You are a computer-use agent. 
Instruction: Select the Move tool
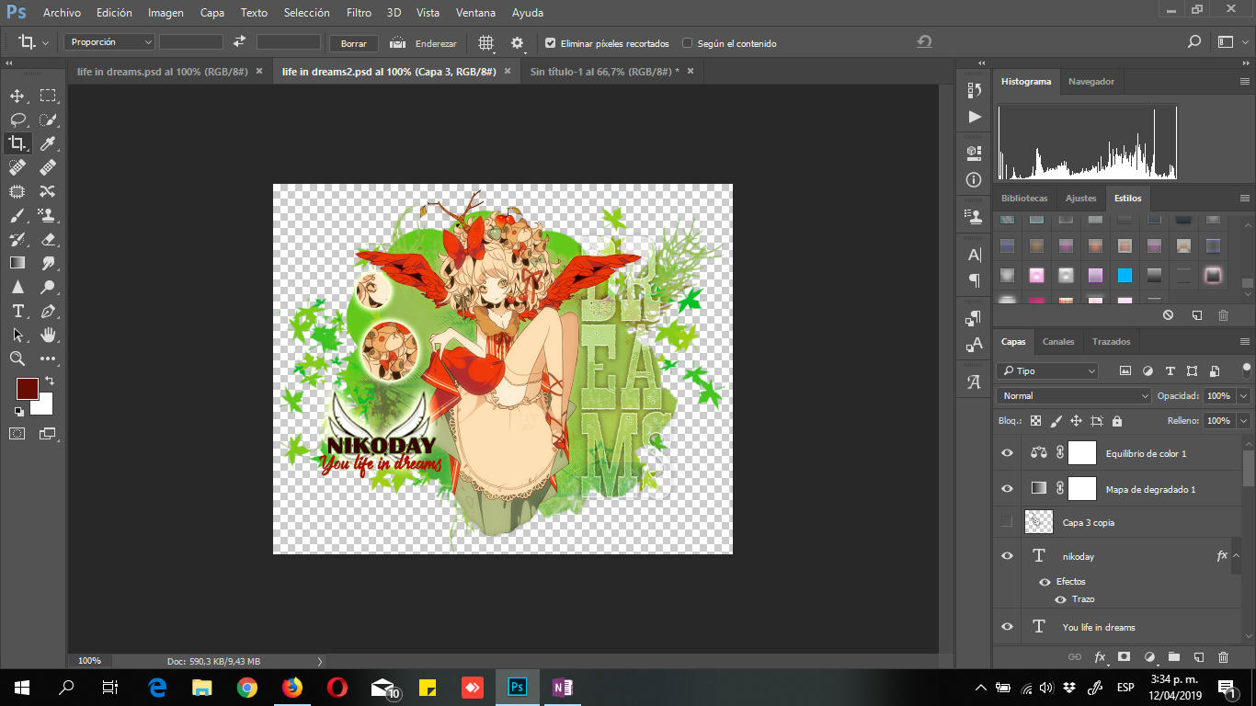click(17, 96)
